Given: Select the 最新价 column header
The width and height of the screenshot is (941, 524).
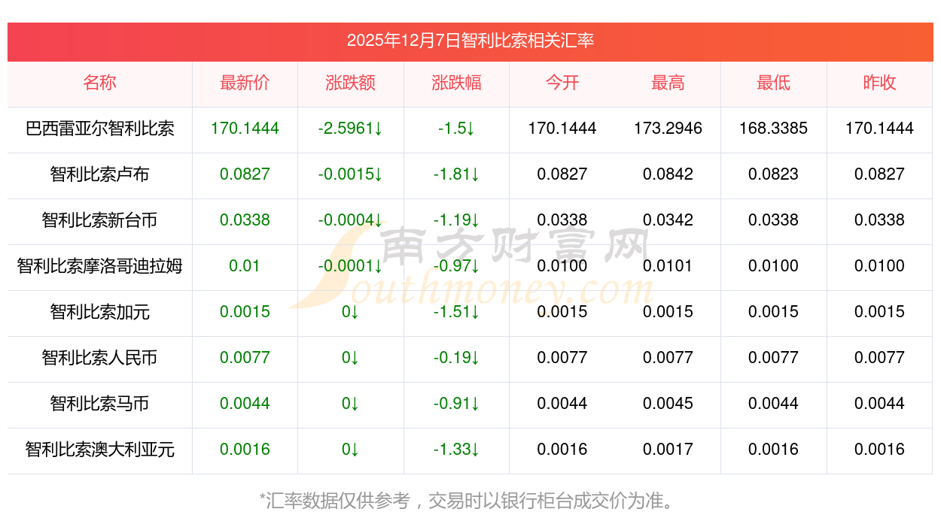Looking at the screenshot, I should (x=245, y=83).
